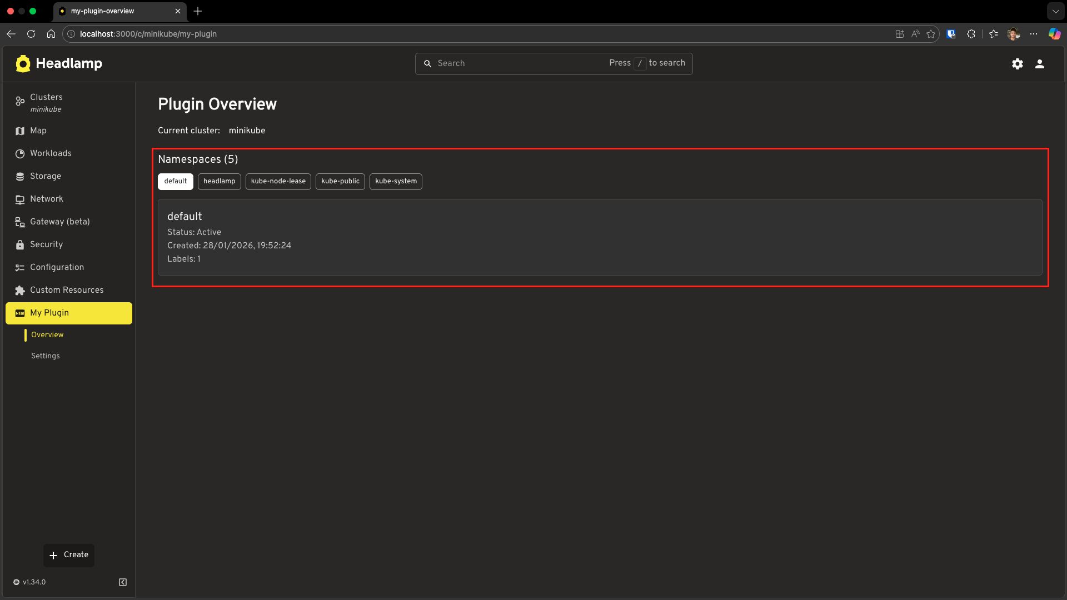Select the headlamp namespace chip
Image resolution: width=1067 pixels, height=600 pixels.
(219, 181)
